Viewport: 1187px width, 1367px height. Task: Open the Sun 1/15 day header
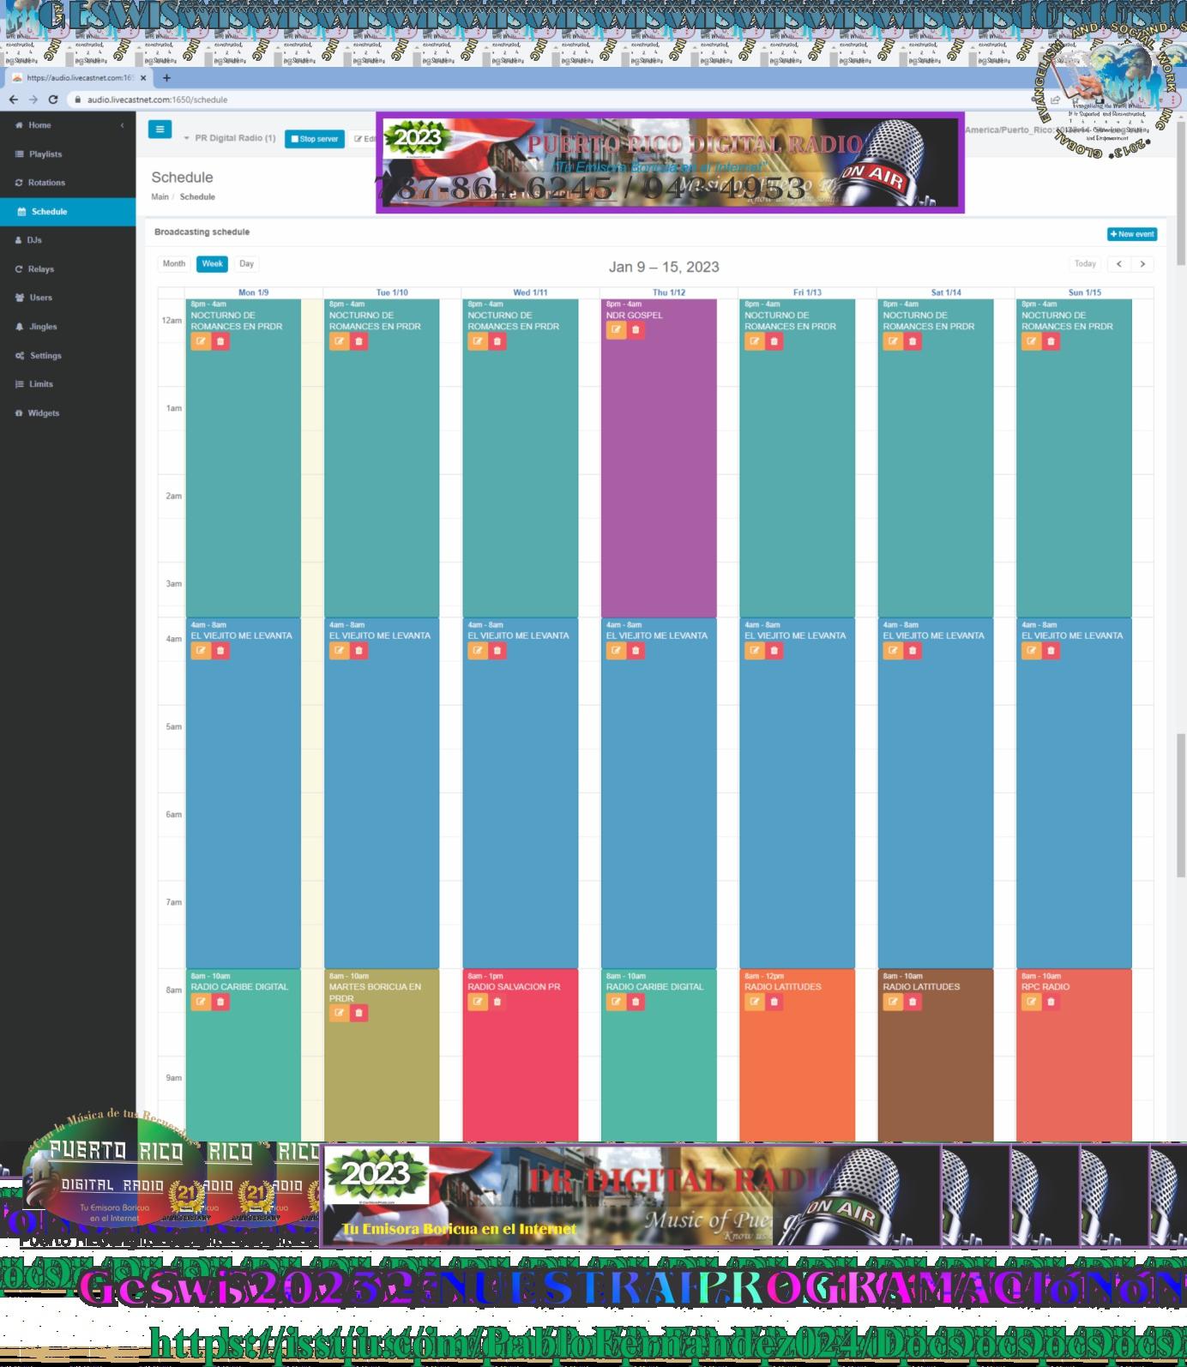click(x=1085, y=292)
